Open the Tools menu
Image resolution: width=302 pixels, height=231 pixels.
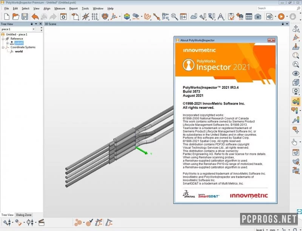[x=85, y=8]
